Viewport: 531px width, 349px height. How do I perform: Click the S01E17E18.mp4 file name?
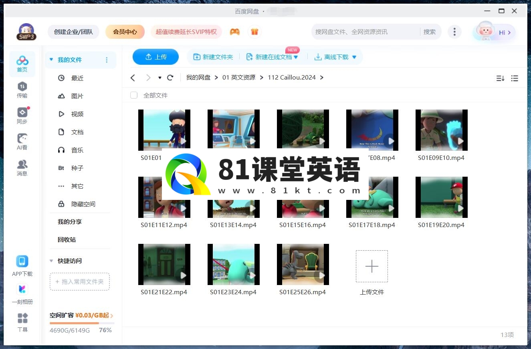372,225
